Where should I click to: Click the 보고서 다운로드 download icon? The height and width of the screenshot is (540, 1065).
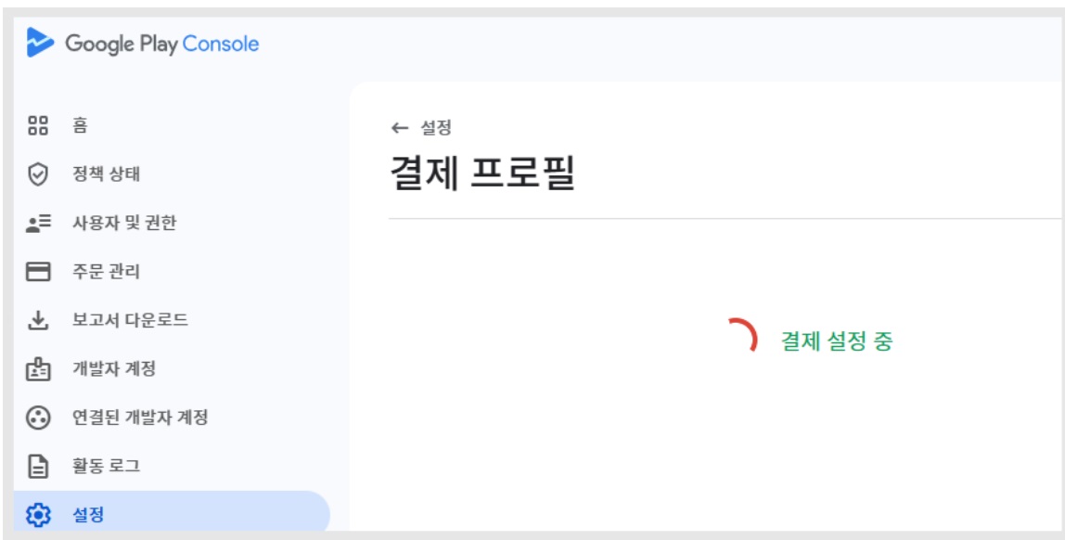click(x=38, y=321)
